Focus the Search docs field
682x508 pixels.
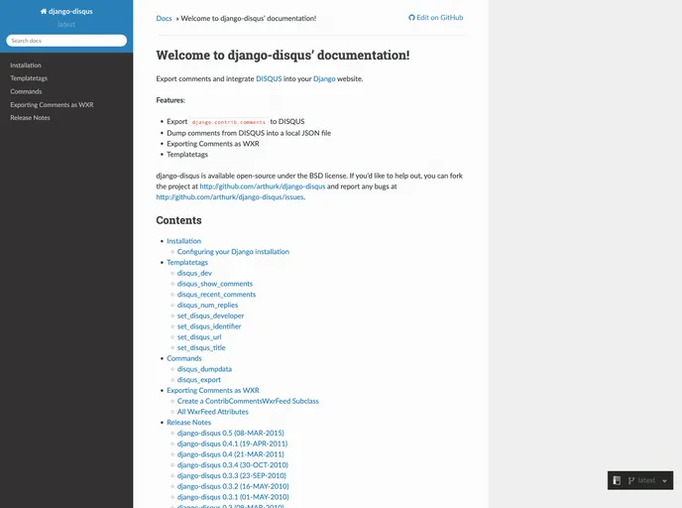pyautogui.click(x=66, y=41)
